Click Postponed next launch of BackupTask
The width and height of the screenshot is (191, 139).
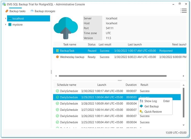(166, 51)
